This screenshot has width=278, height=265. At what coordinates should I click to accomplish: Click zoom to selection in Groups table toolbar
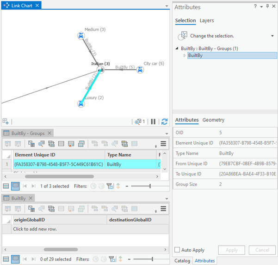click(40, 144)
